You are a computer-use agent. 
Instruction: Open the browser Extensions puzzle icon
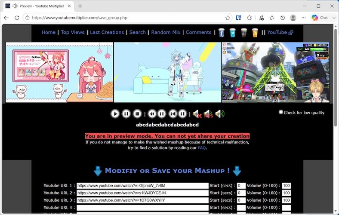[249, 18]
